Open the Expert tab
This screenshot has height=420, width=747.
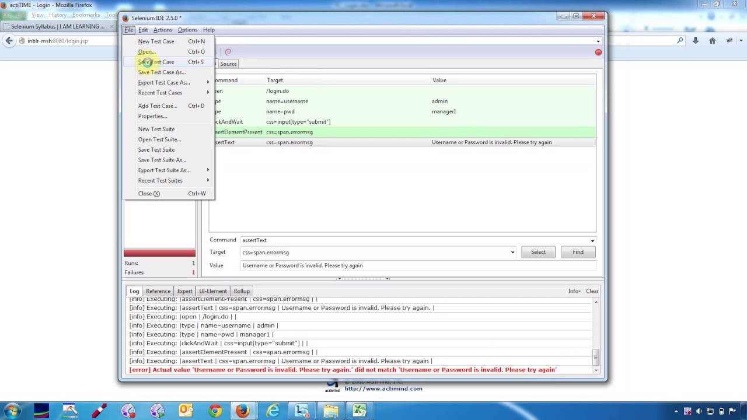coord(184,291)
